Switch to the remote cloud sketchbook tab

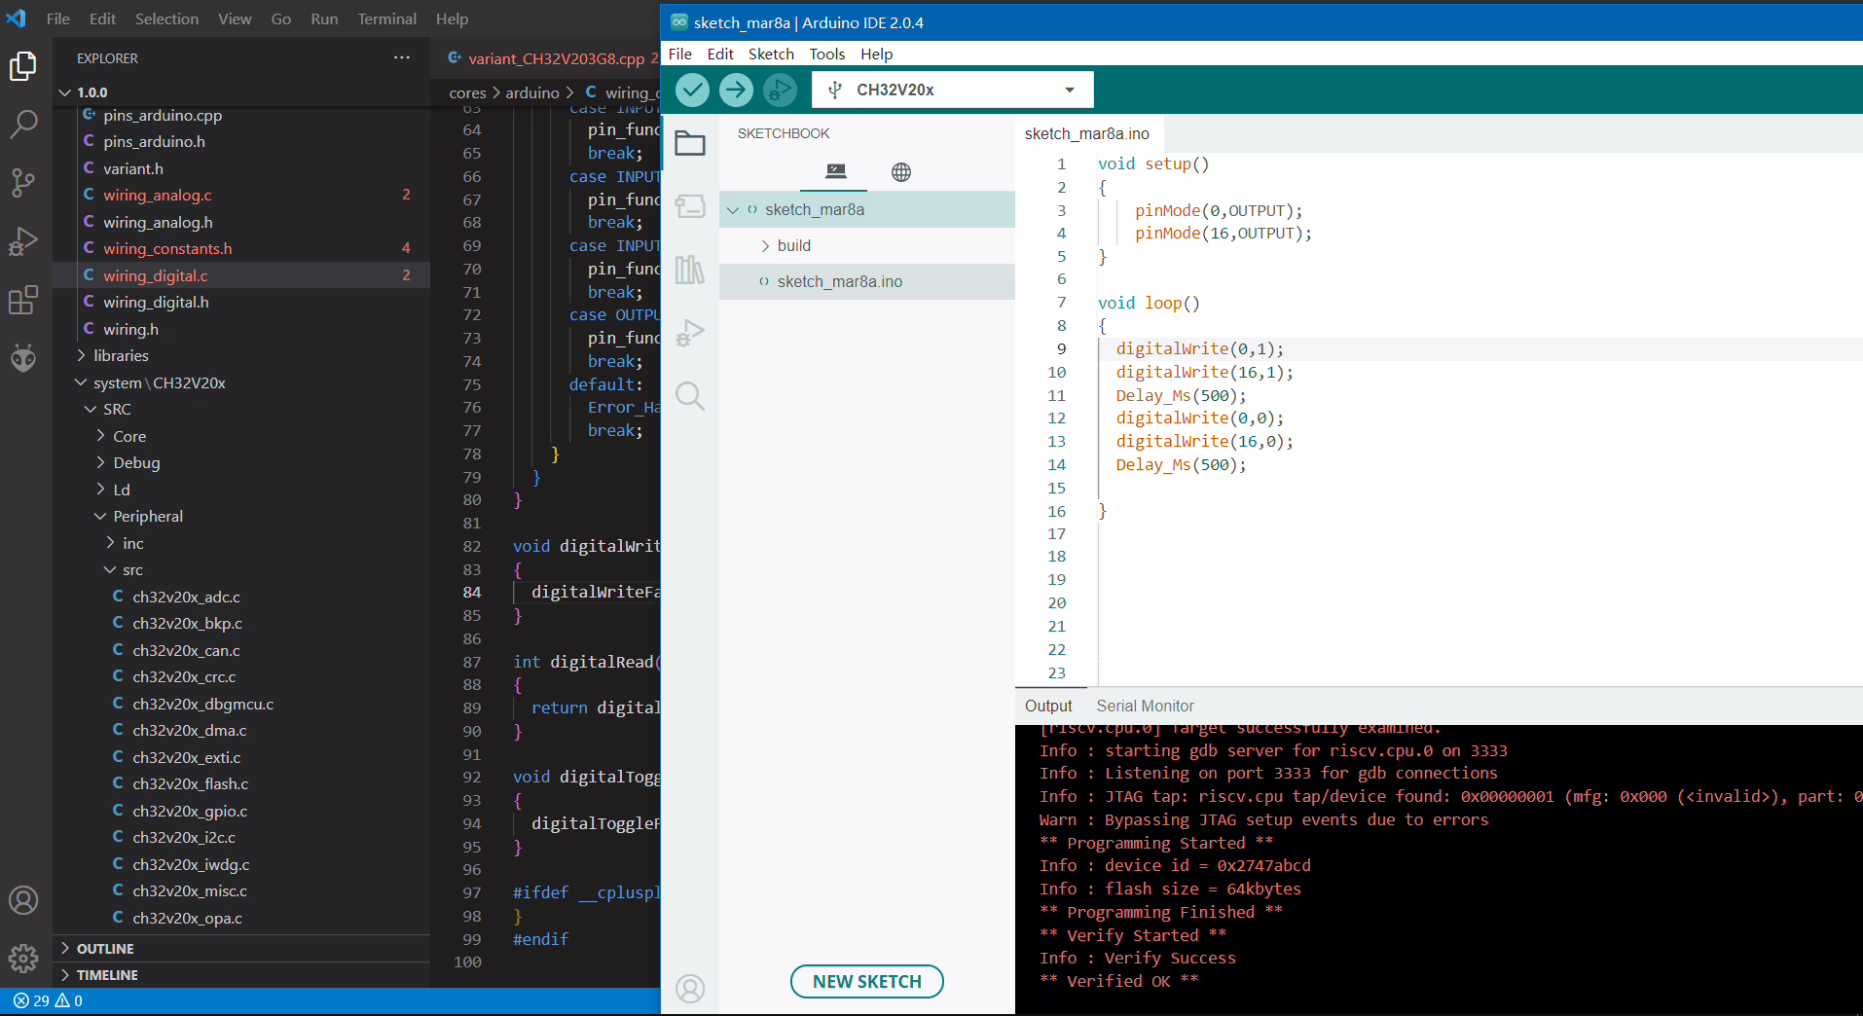pos(900,172)
